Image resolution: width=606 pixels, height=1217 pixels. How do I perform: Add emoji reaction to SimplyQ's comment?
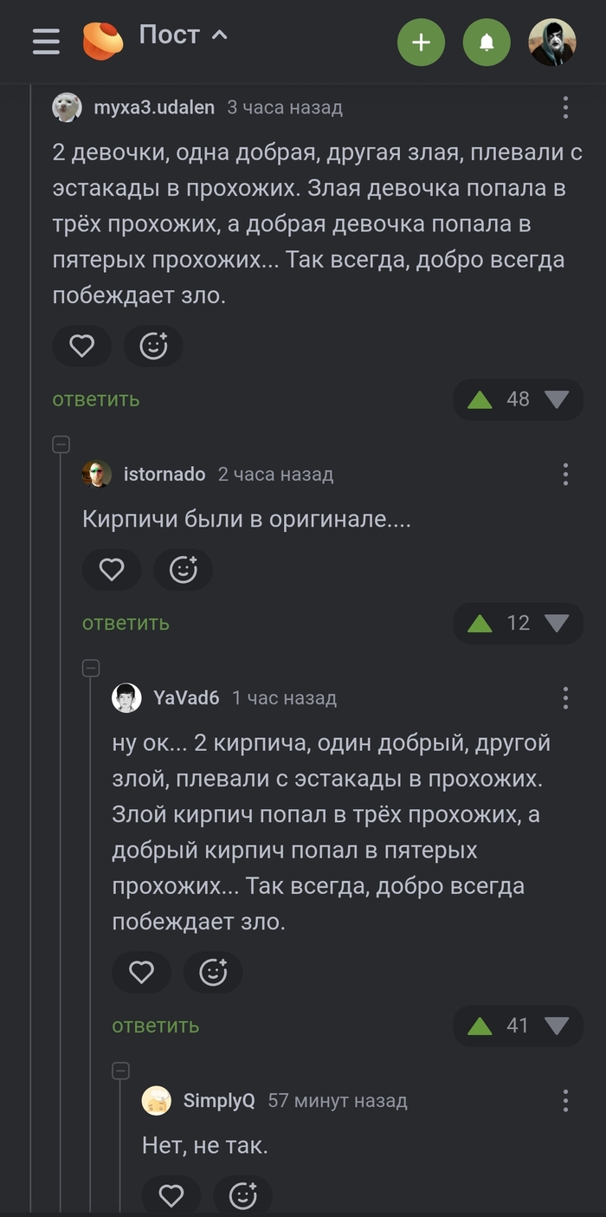pyautogui.click(x=242, y=1196)
